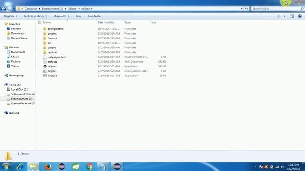Open the Organize dropdown menu
The height and width of the screenshot is (171, 305).
[10, 16]
